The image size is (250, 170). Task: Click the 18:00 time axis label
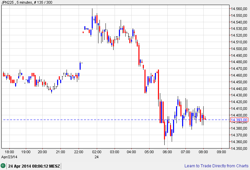(9, 152)
